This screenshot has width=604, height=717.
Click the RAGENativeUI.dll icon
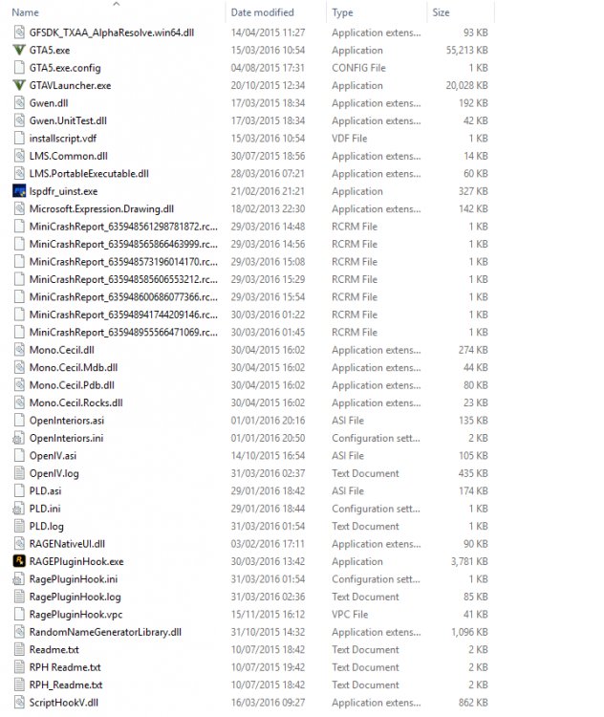pyautogui.click(x=19, y=543)
